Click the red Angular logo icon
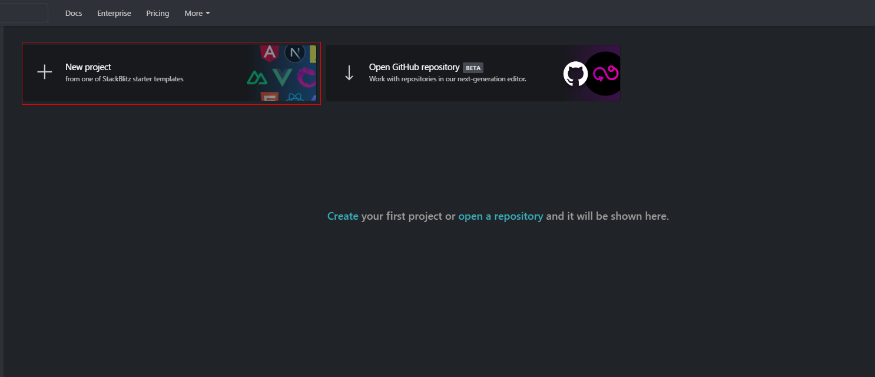Screen dimensions: 875x377 [269, 53]
